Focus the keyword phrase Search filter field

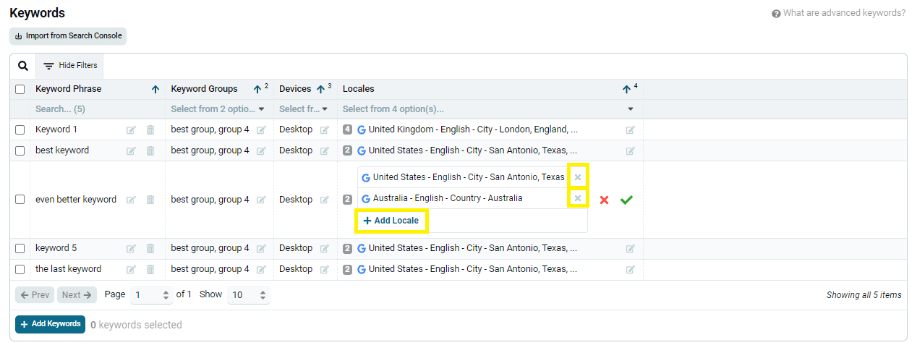pyautogui.click(x=97, y=109)
